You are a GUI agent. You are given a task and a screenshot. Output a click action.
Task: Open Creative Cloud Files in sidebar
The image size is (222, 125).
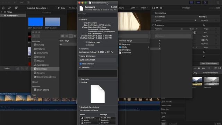[45, 77]
